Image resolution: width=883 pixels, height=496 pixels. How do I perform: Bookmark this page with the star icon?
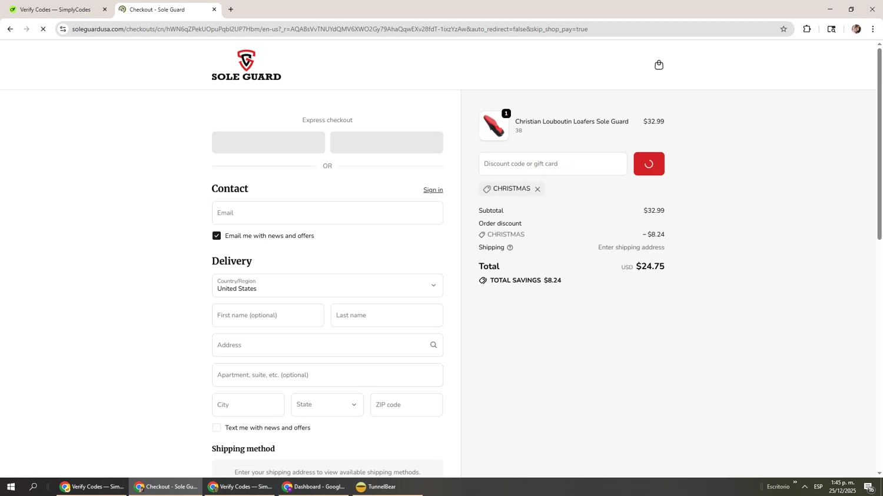click(784, 29)
